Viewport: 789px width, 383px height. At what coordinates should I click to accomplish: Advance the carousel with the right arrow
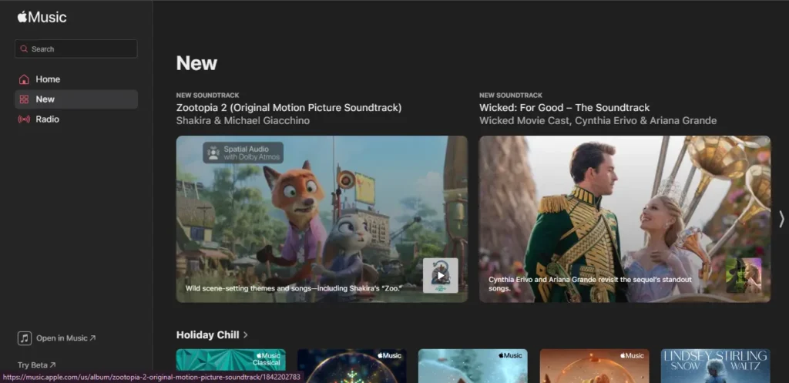pyautogui.click(x=781, y=219)
